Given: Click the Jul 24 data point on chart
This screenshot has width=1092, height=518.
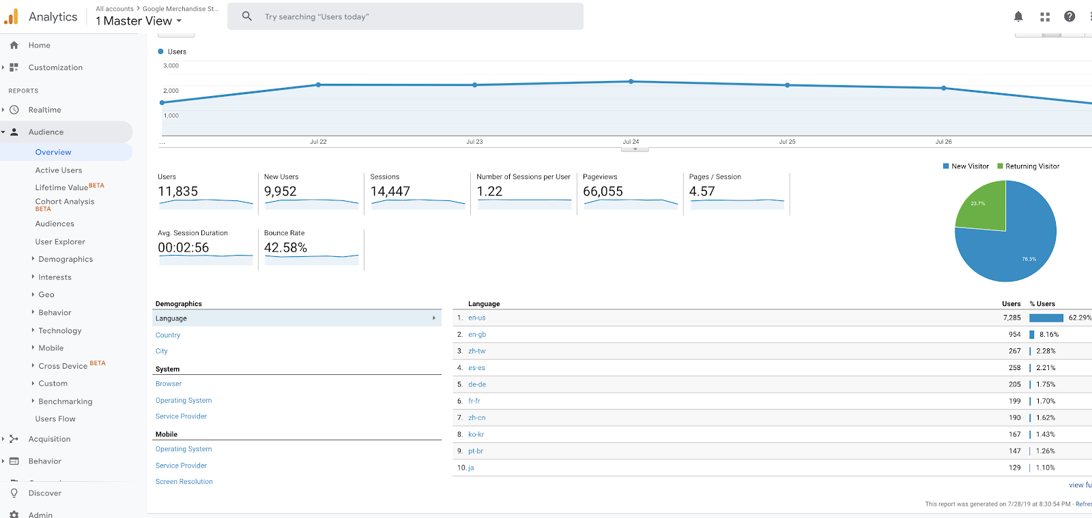Looking at the screenshot, I should 631,81.
